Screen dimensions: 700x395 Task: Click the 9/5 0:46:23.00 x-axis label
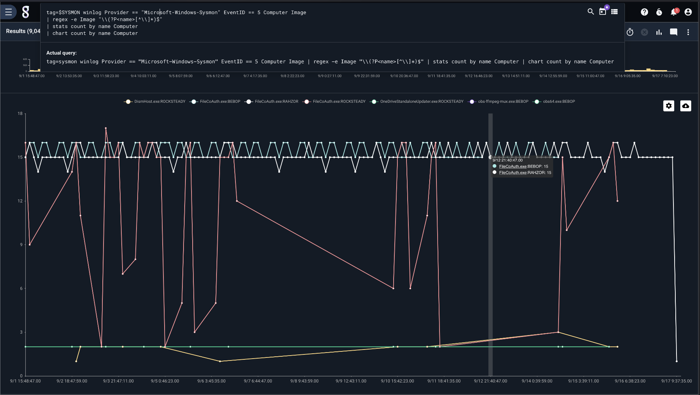pyautogui.click(x=165, y=381)
